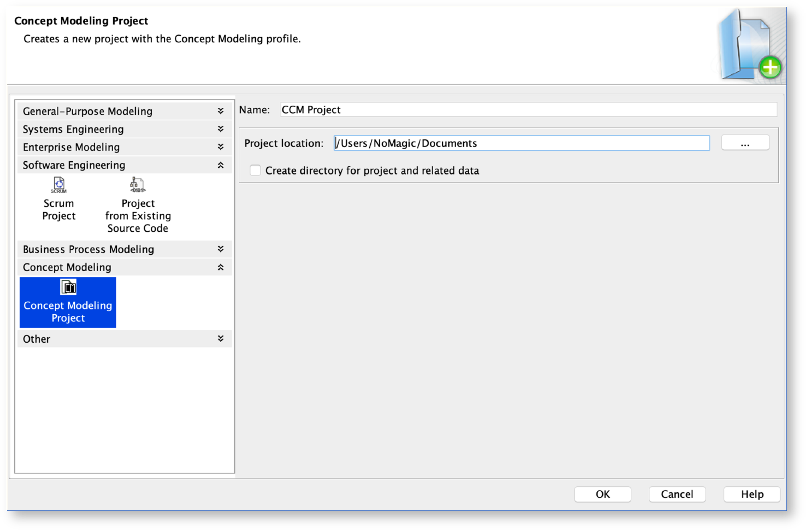This screenshot has height=530, width=806.
Task: Expand Systems Engineering category arrows
Action: coord(220,129)
